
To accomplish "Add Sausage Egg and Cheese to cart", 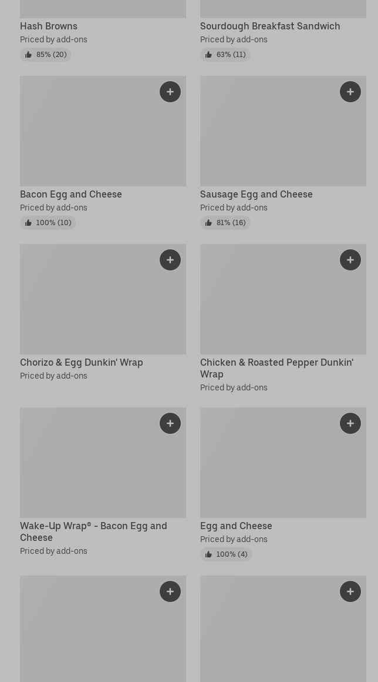I will tap(350, 92).
